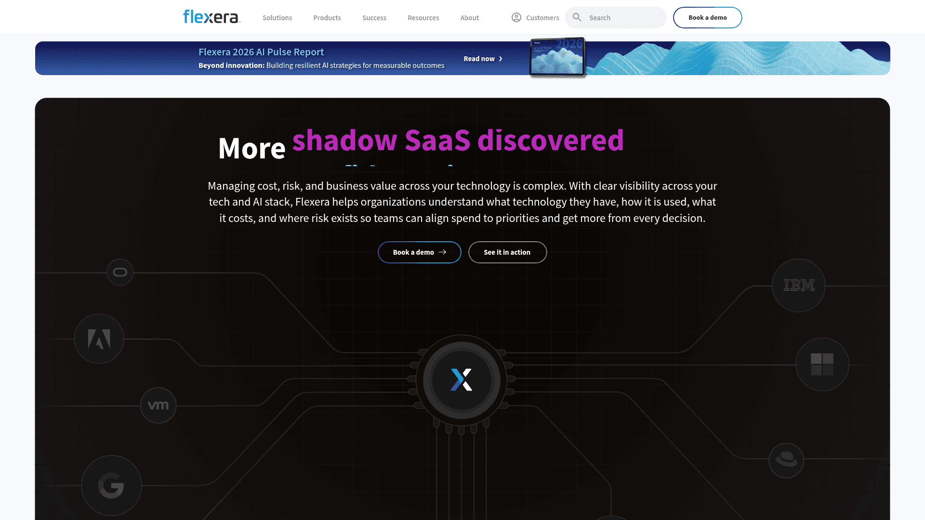Screen dimensions: 925x520
Task: Open the Solutions menu
Action: tap(277, 18)
